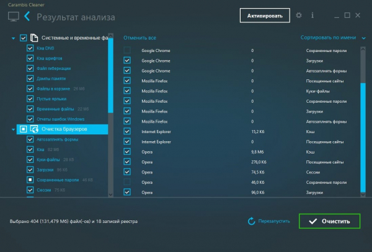Click Opera row with 9,8 Мб
Screen dimensions: 372x252
click(x=241, y=152)
